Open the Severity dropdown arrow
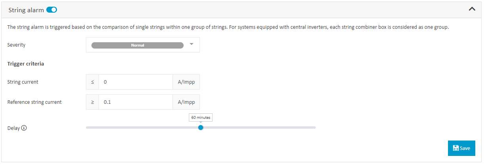 [x=192, y=44]
